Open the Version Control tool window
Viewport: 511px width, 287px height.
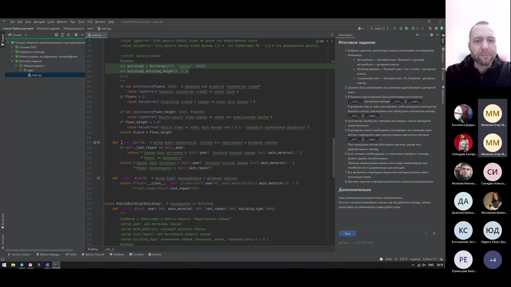coord(19,255)
